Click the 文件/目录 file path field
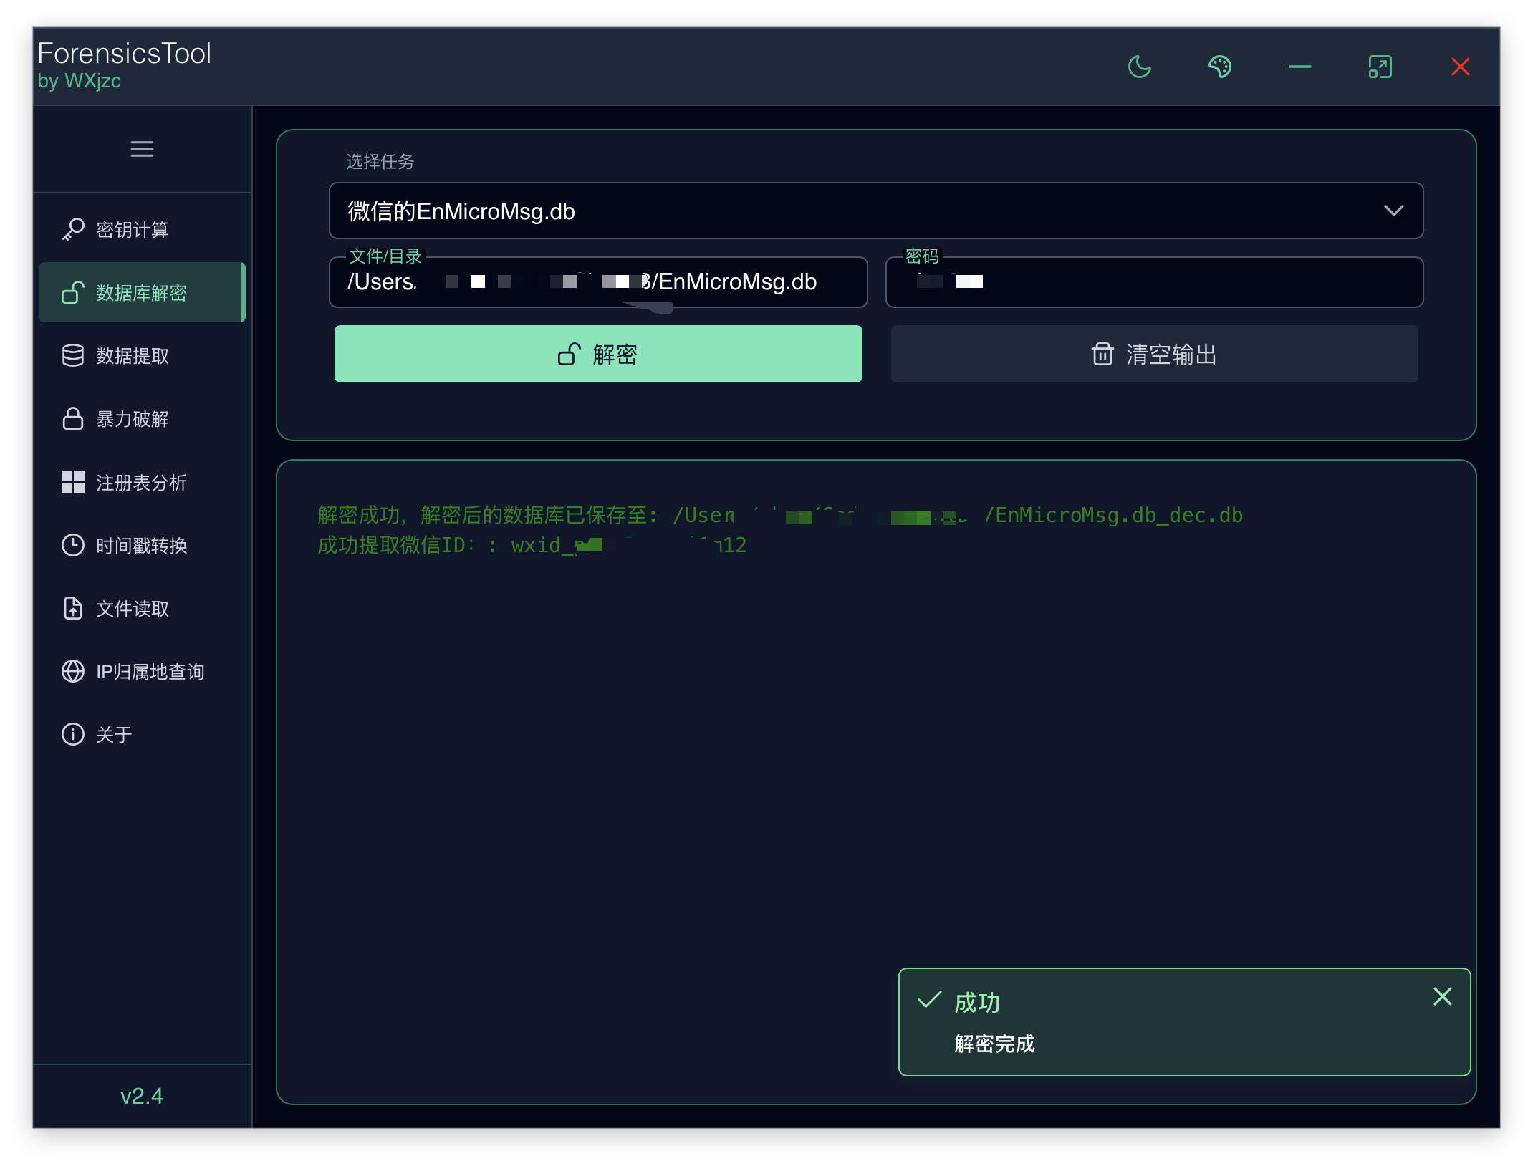The height and width of the screenshot is (1166, 1533). click(597, 282)
